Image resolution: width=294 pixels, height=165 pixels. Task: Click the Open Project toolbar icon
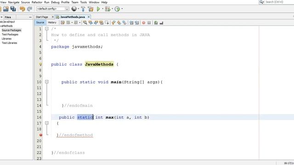coord(6,9)
